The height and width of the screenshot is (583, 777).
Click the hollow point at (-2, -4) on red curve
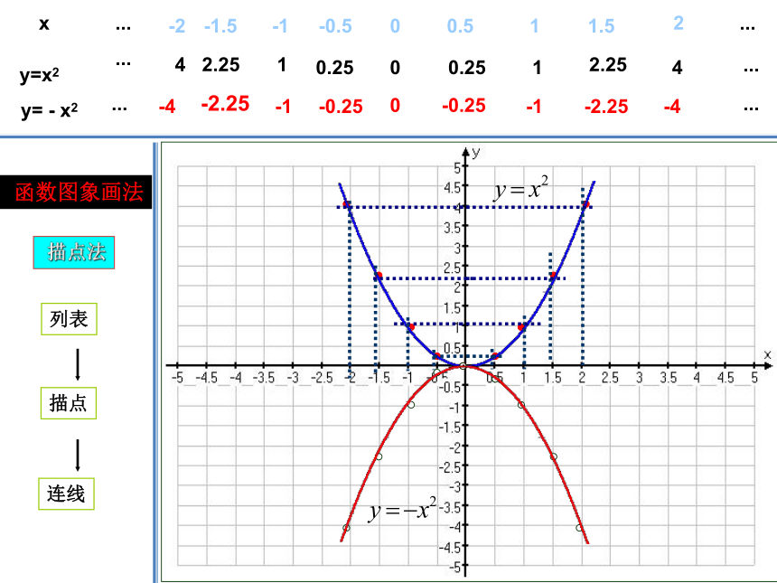[346, 528]
